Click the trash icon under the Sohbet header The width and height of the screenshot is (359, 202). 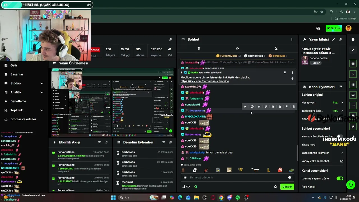click(x=199, y=49)
